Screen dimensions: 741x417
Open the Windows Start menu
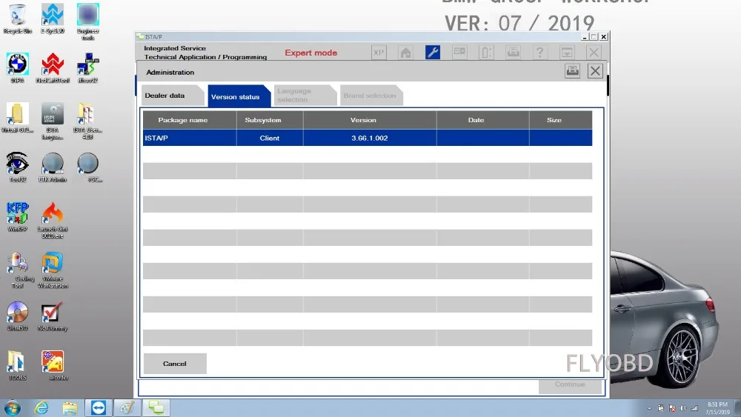pos(13,407)
